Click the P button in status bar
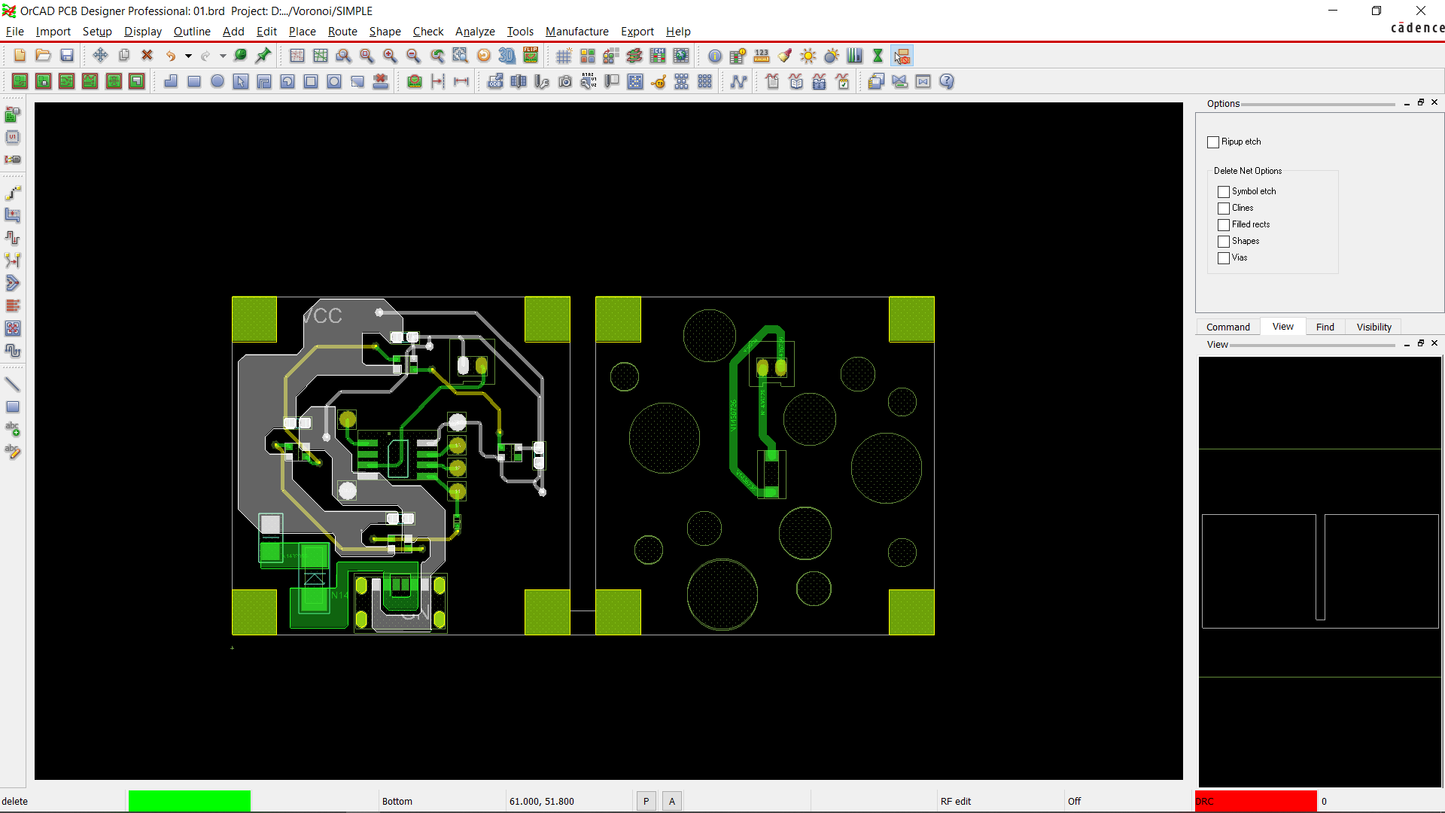Screen dimensions: 1445x813 (x=646, y=801)
